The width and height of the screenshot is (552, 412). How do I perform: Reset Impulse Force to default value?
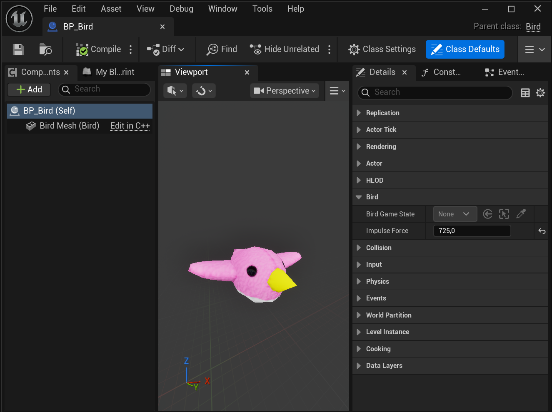[x=542, y=231]
